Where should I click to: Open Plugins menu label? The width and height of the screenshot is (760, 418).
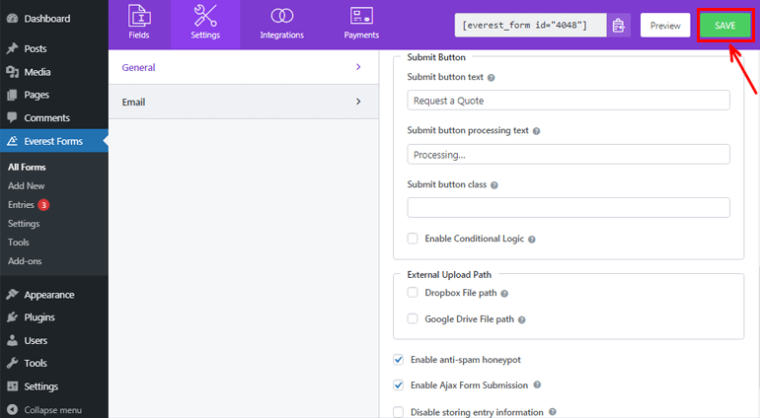39,317
